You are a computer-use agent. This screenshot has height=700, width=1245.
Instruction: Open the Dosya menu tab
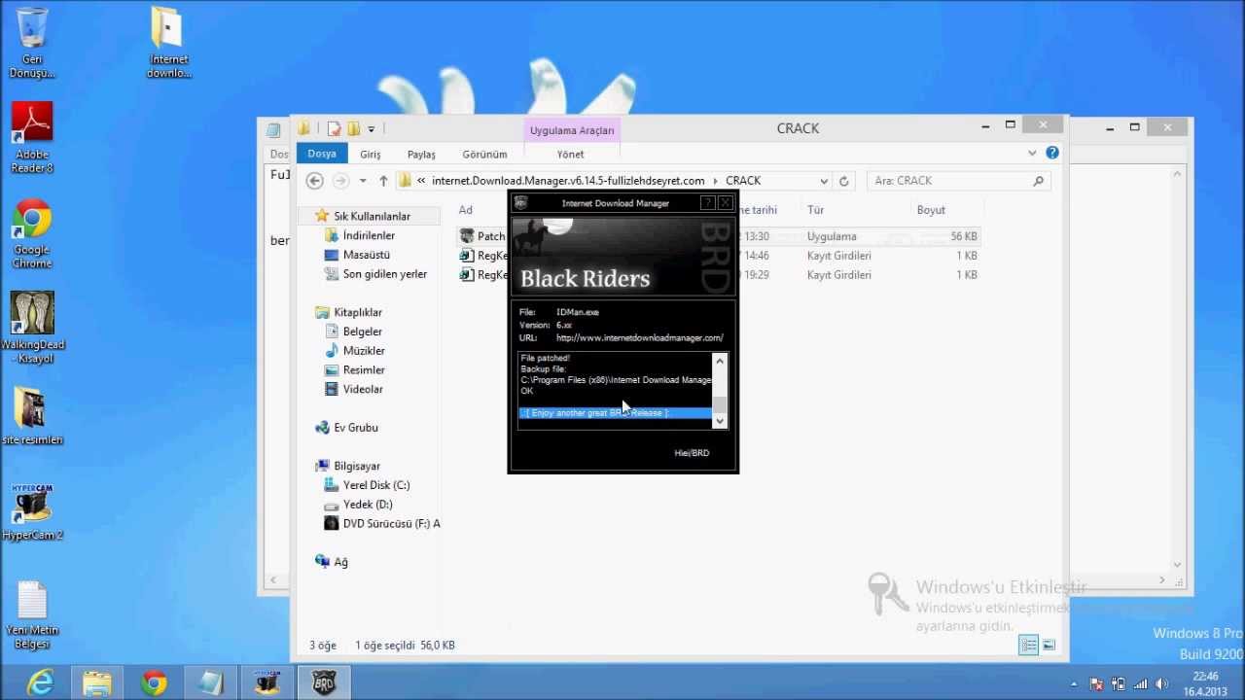(322, 154)
